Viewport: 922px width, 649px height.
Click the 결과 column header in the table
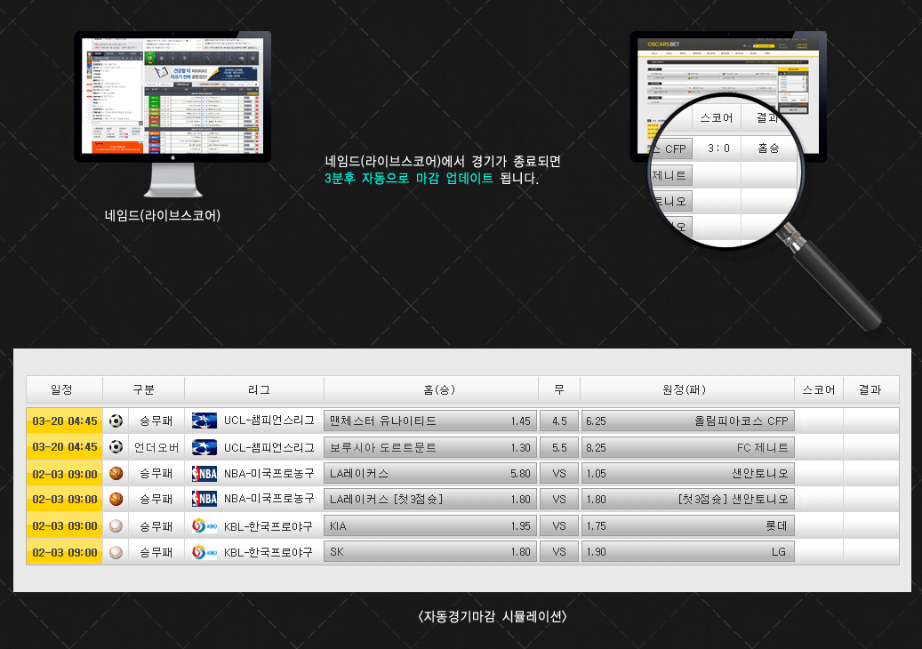pos(870,389)
